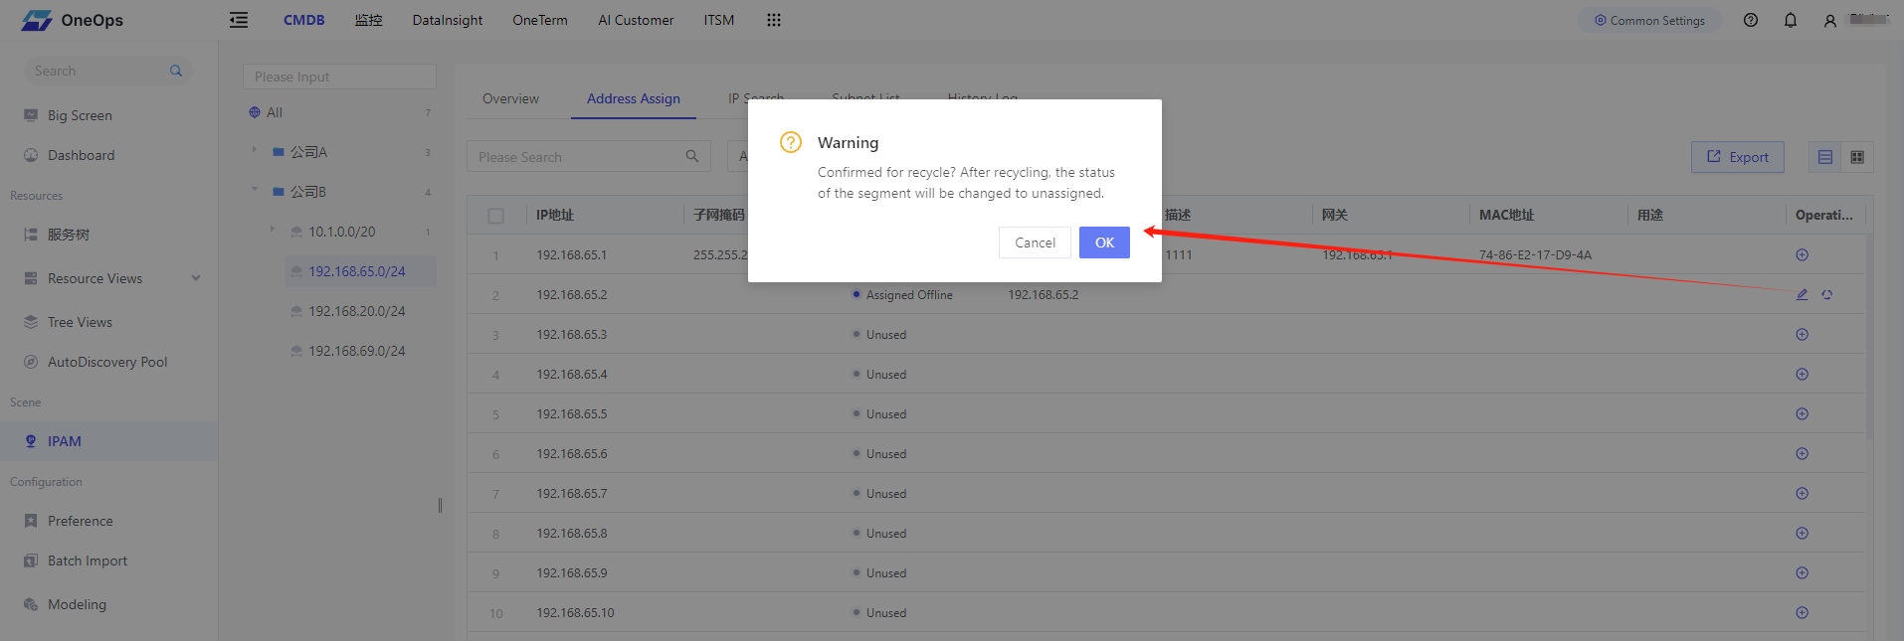Image resolution: width=1904 pixels, height=641 pixels.
Task: Assign address for 192.168.65.1 row
Action: coord(1802,255)
